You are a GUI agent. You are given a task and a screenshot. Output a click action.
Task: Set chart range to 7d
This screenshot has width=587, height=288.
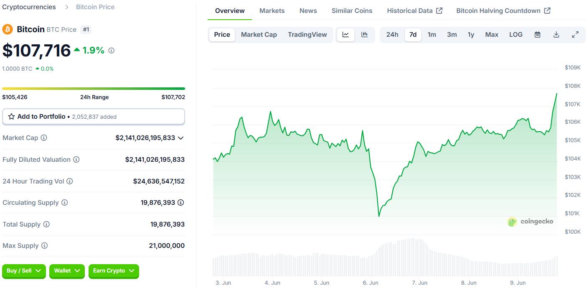click(413, 35)
